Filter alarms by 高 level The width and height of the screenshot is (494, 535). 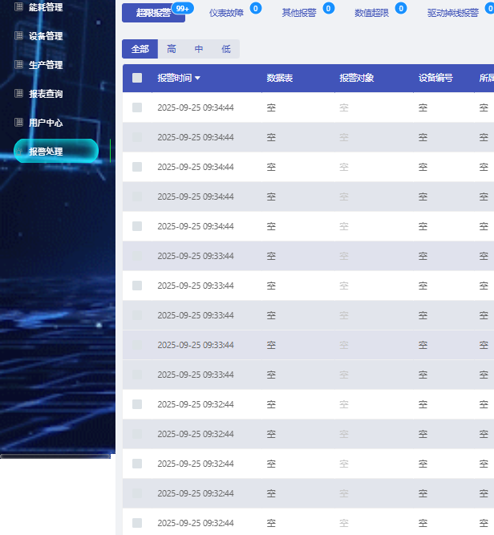pos(172,49)
